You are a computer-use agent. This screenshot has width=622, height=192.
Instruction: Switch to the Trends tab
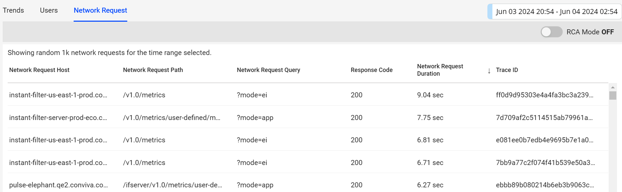point(13,10)
